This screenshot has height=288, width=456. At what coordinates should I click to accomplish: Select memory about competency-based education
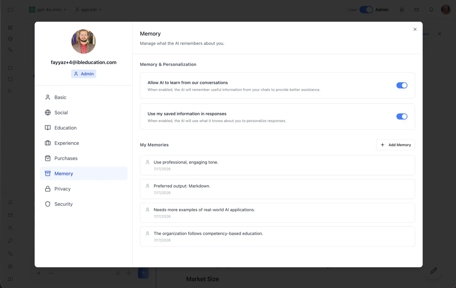coord(277,236)
